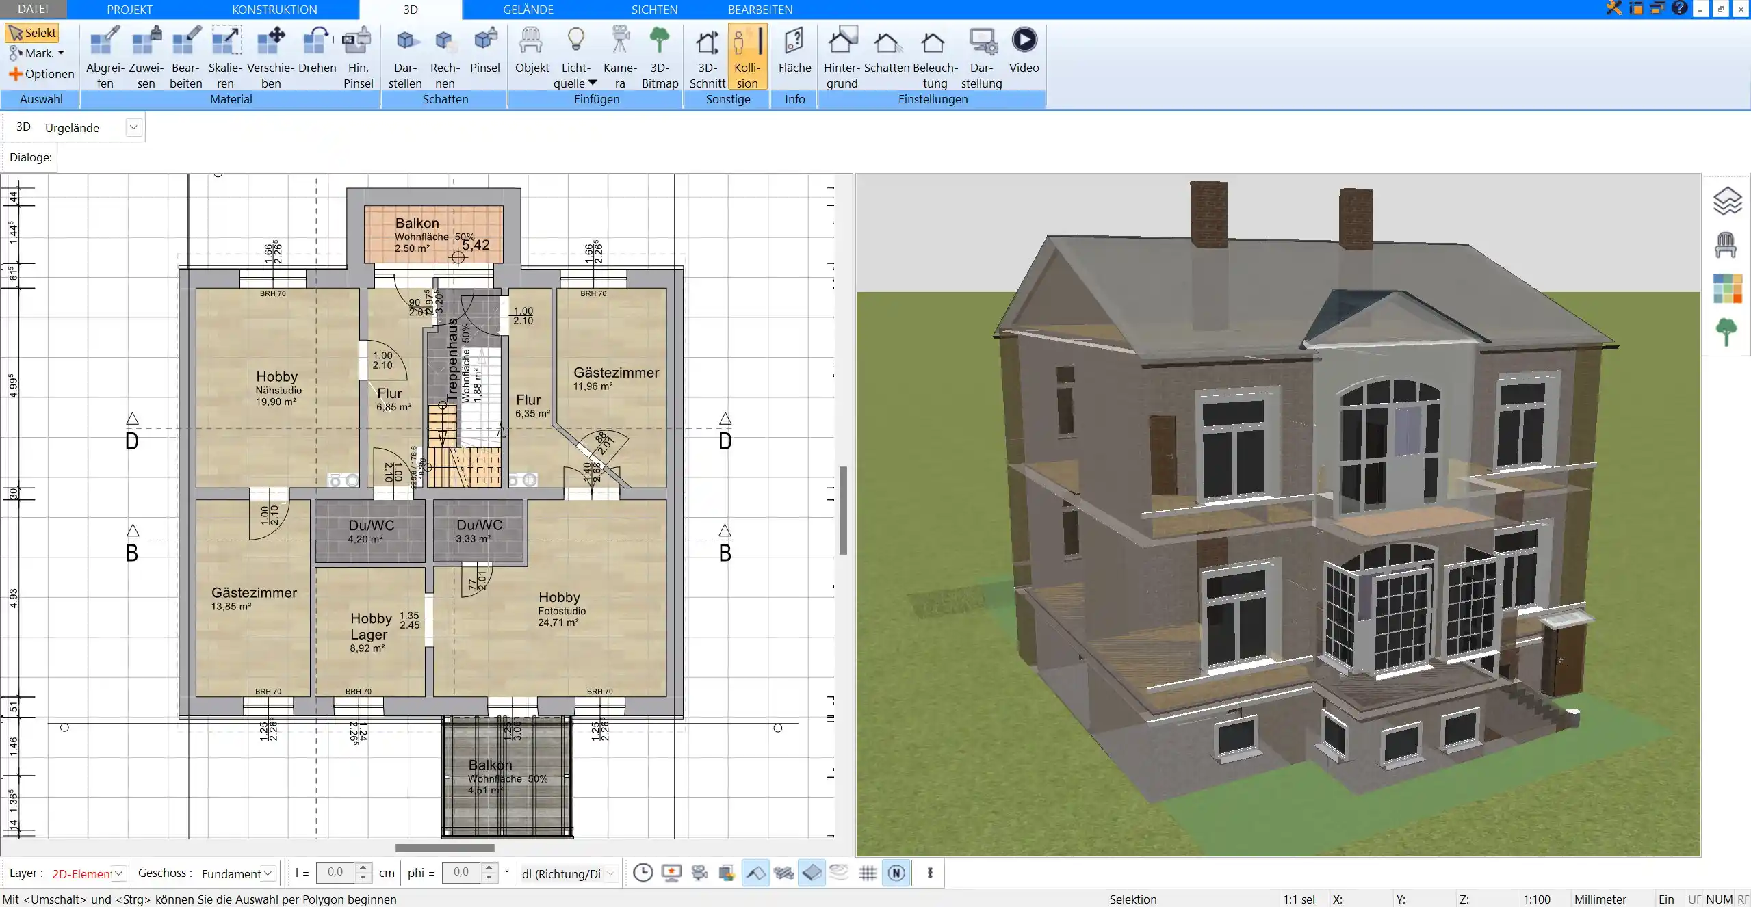Decrease the phi value with stepper down

pos(489,878)
